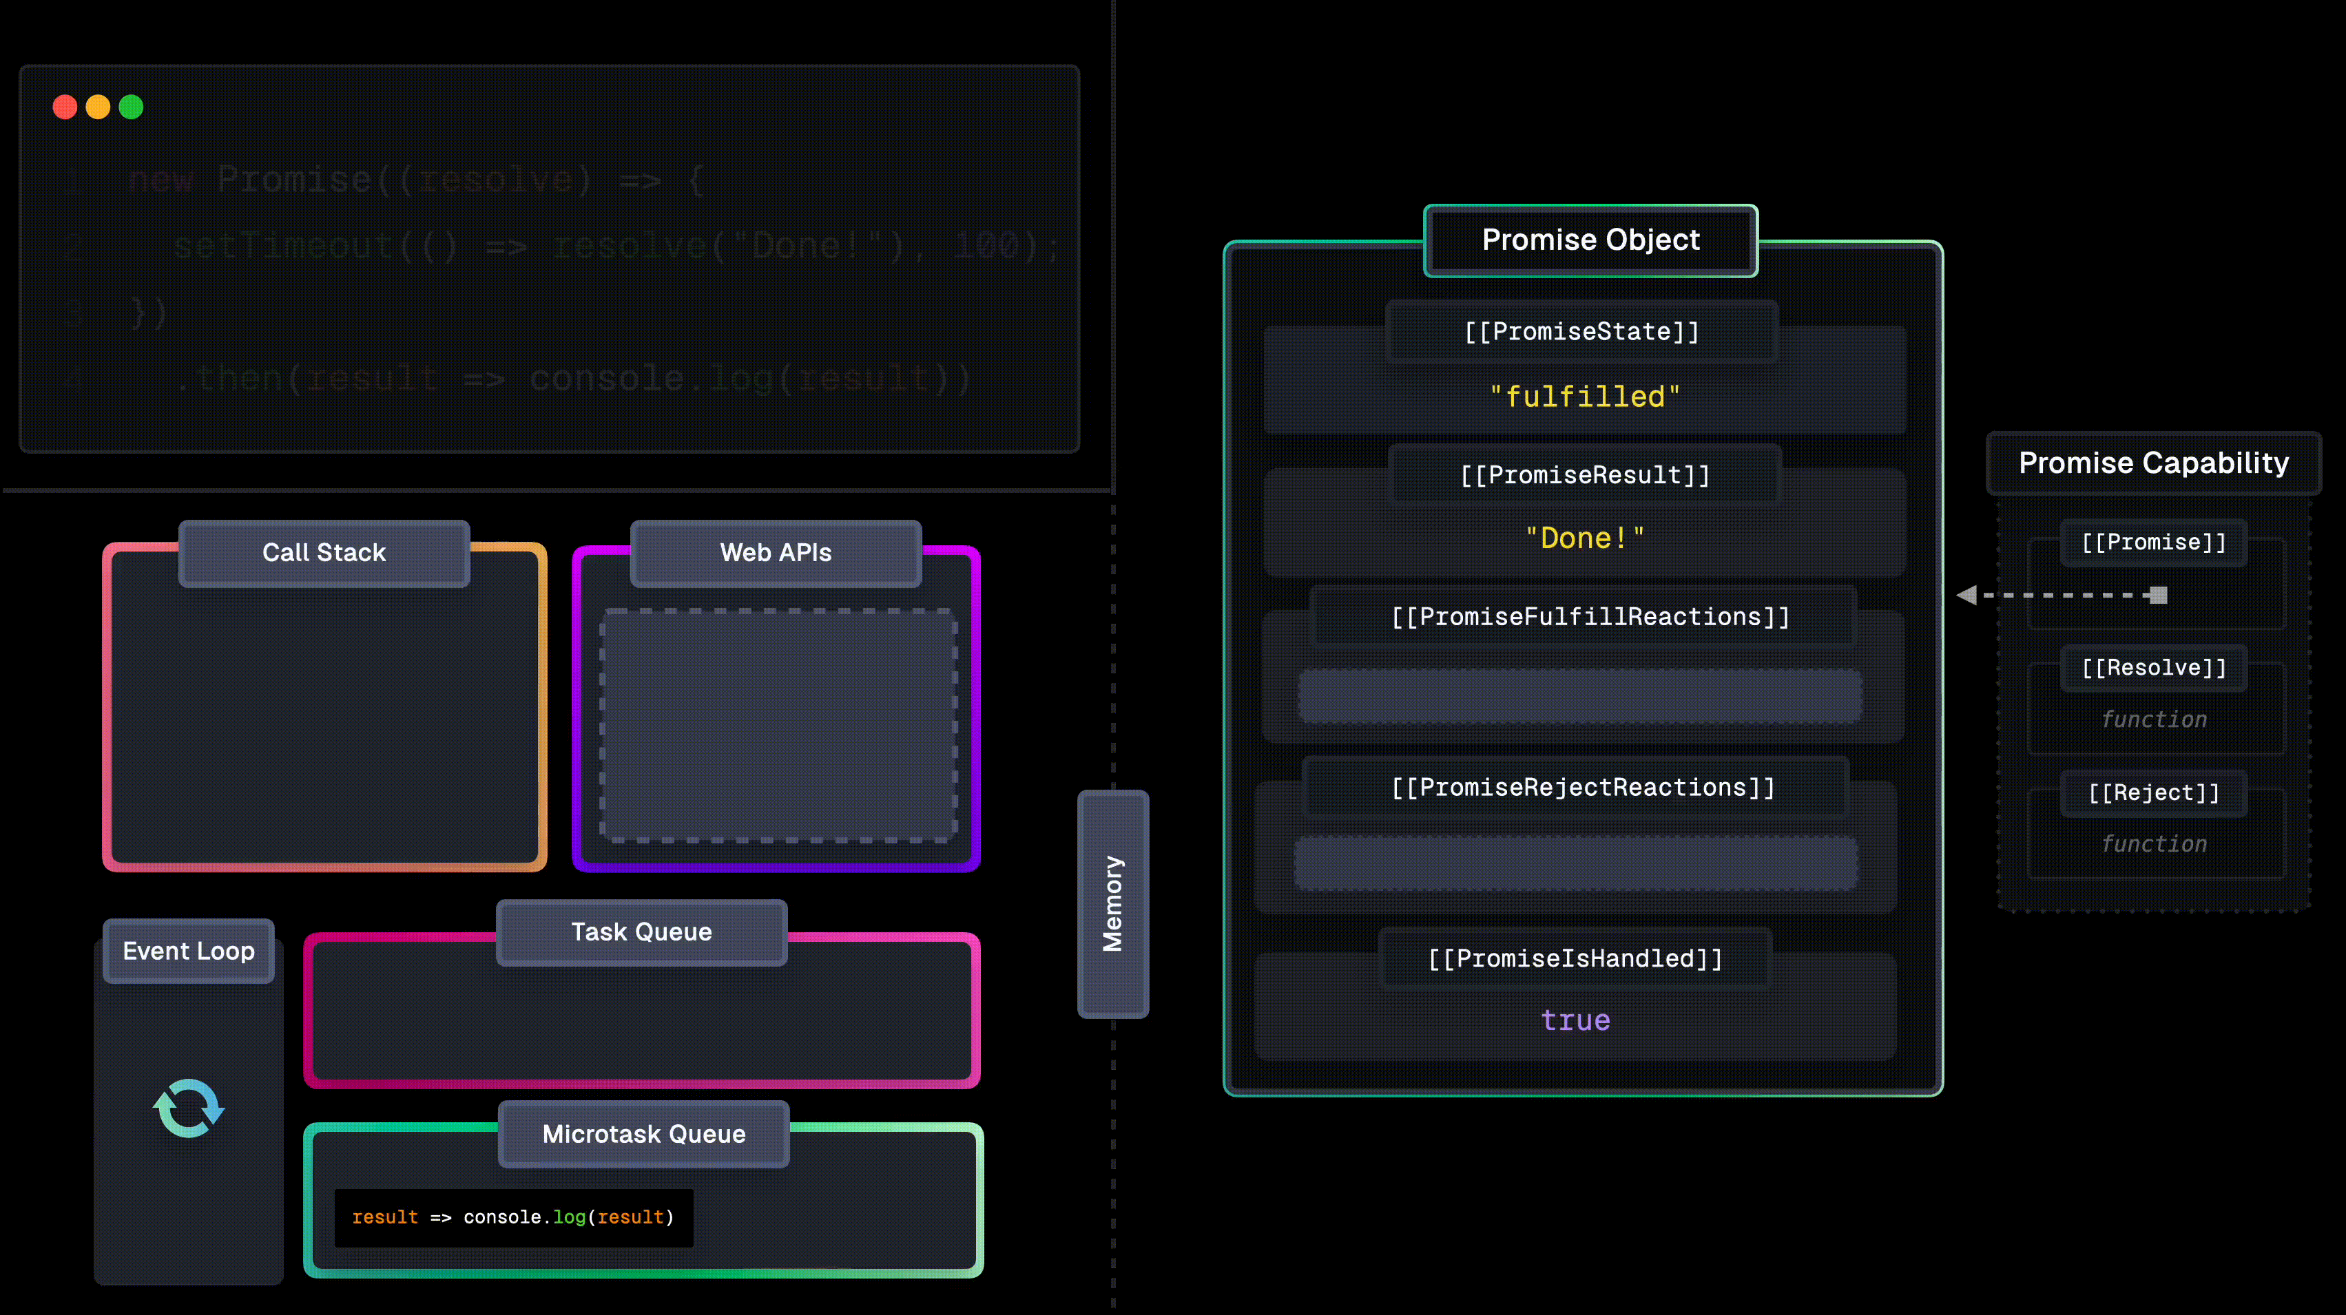Click the Call Stack header label
This screenshot has width=2346, height=1315.
324,552
